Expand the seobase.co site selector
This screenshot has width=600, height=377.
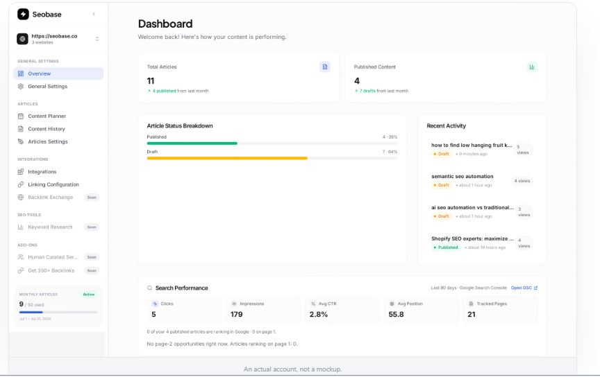click(x=58, y=39)
